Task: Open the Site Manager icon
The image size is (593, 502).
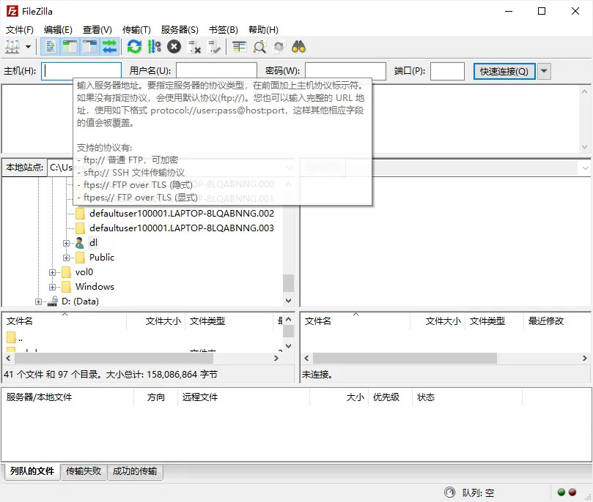Action: 12,47
